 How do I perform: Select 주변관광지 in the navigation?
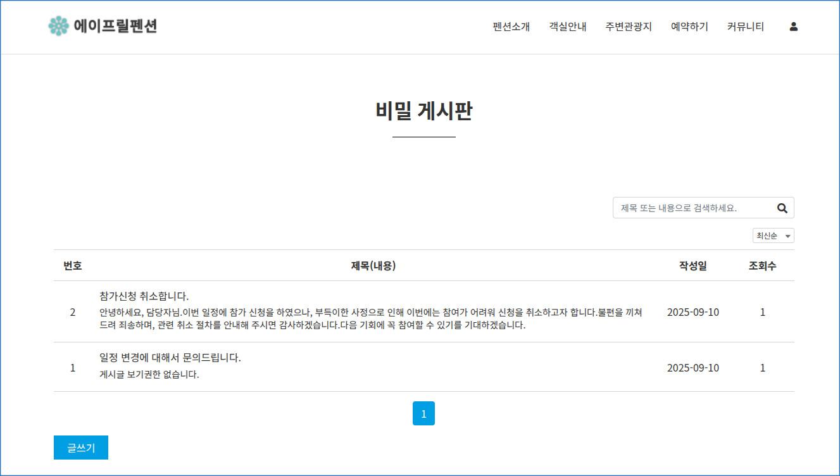click(628, 27)
